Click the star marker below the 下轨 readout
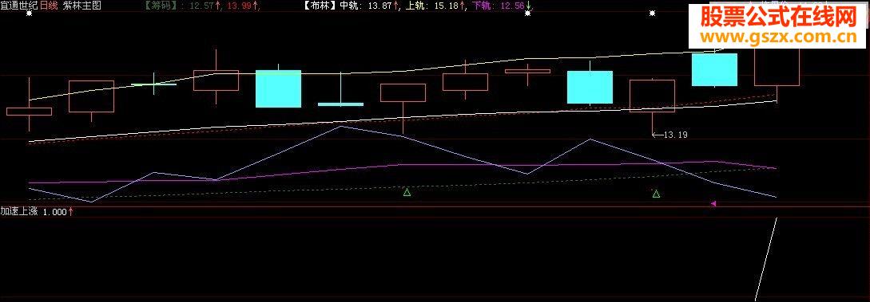Screen dimensions: 870x302 tap(527, 14)
